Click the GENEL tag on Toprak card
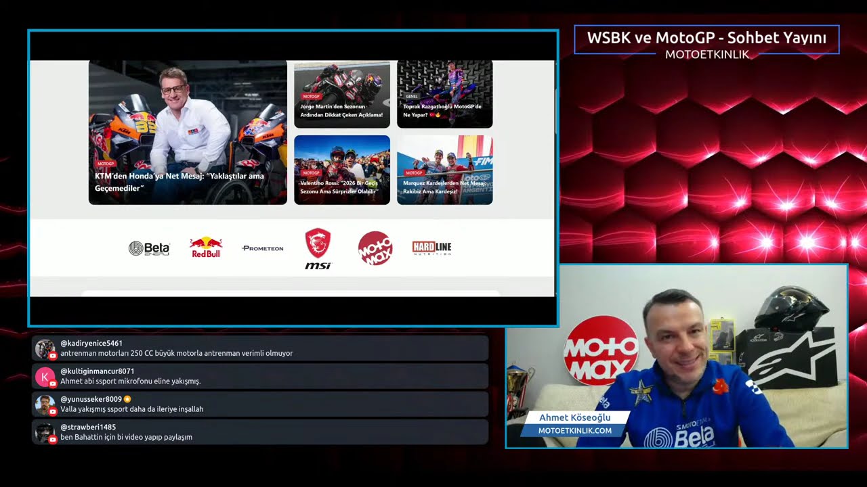Image resolution: width=867 pixels, height=487 pixels. point(412,97)
